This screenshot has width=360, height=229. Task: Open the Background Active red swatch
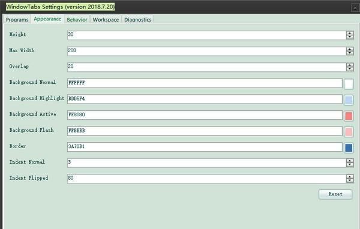point(349,116)
